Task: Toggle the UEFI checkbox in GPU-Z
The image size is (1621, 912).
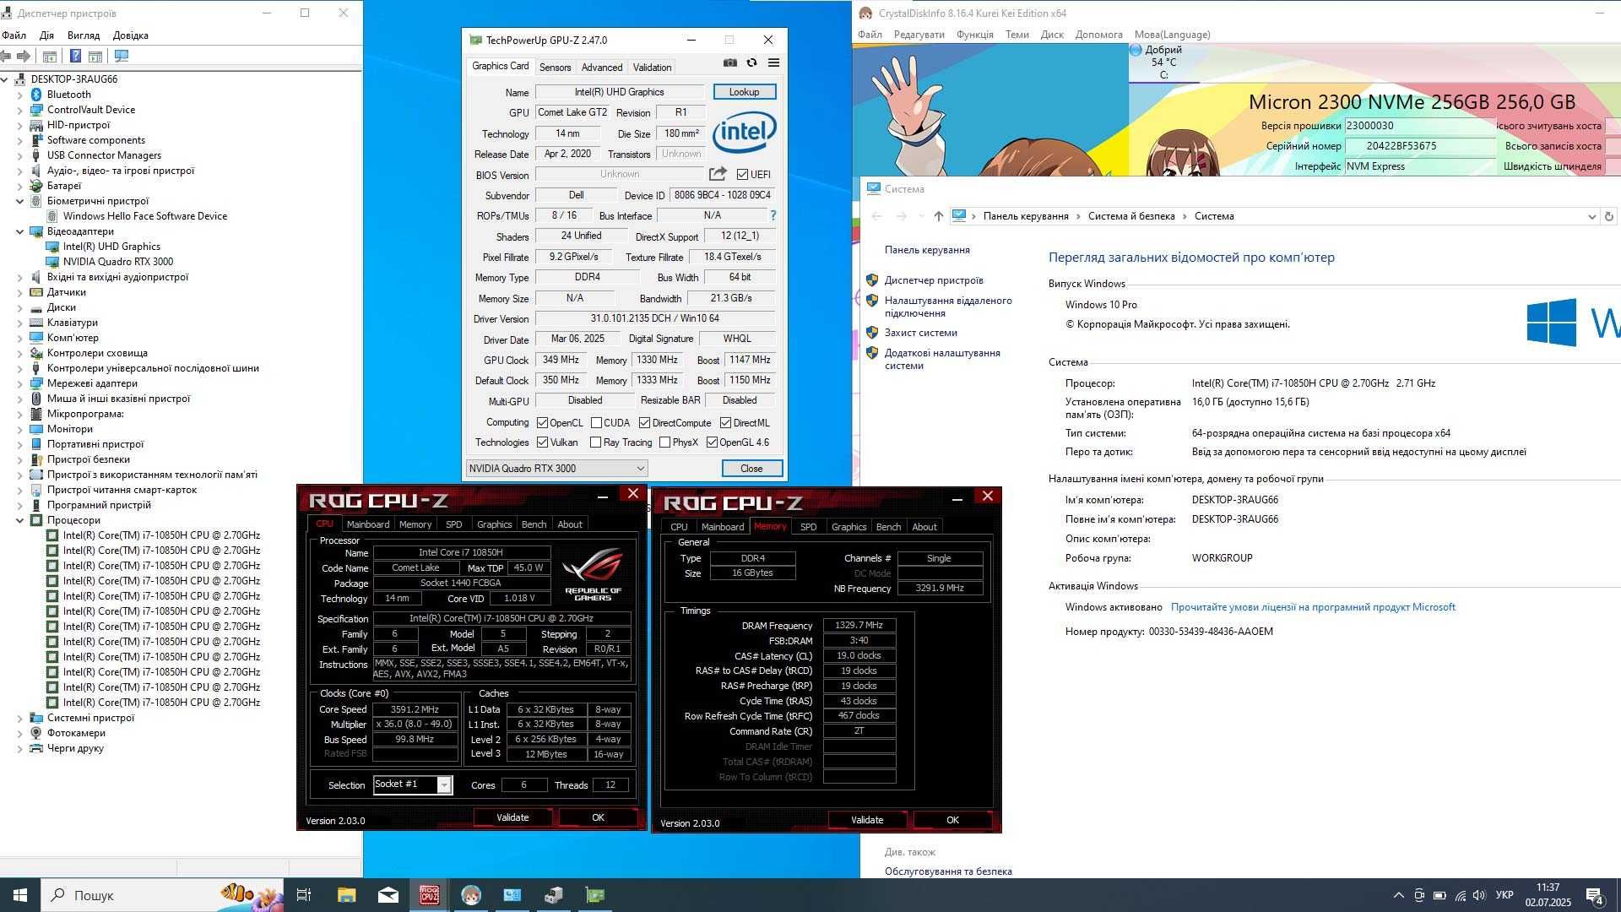Action: click(x=742, y=175)
